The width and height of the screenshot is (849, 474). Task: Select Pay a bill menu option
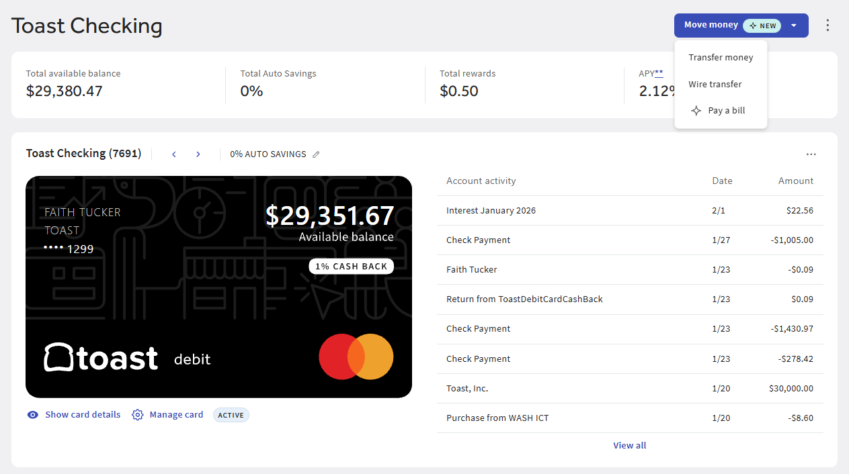click(x=727, y=111)
